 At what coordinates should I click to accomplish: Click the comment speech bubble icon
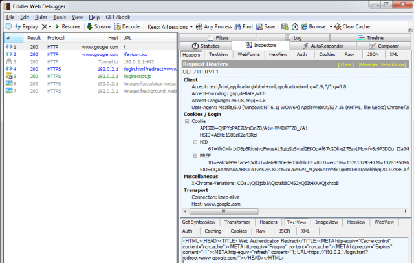8,27
